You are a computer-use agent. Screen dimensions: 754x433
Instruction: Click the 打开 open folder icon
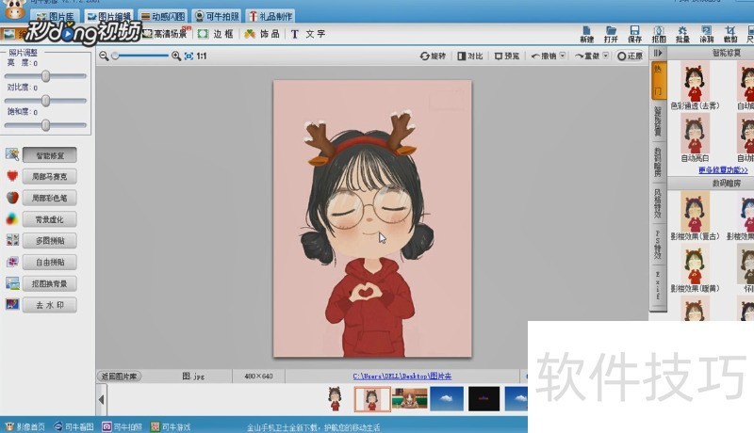(x=611, y=35)
